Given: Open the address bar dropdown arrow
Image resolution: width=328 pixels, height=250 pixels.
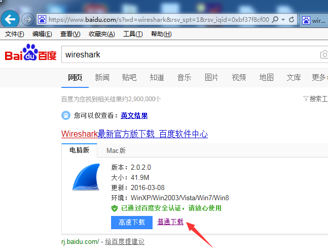Looking at the screenshot, I should 283,19.
